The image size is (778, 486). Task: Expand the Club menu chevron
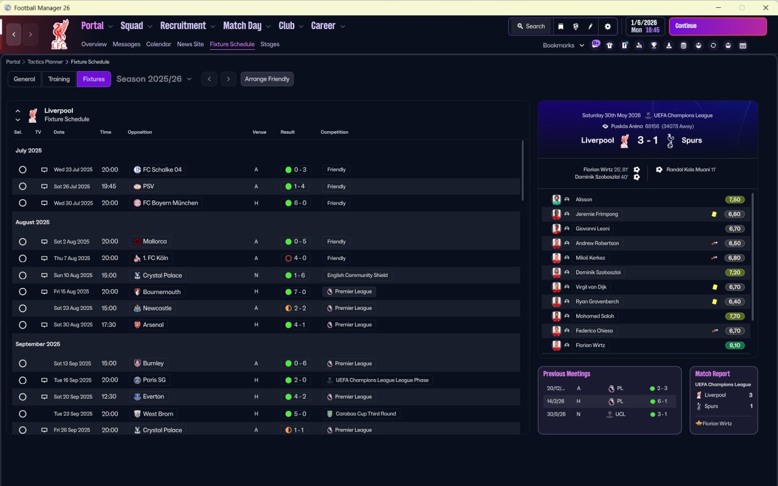(301, 27)
